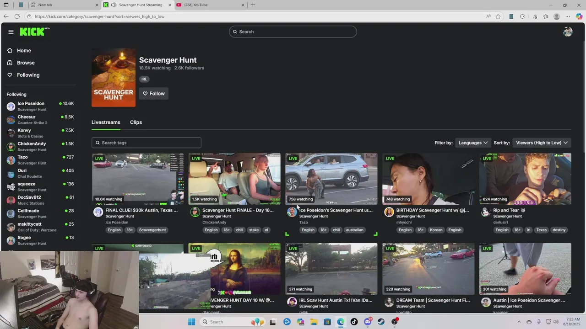
Task: Click the destiny tag on dariusirl stream
Action: (559, 230)
